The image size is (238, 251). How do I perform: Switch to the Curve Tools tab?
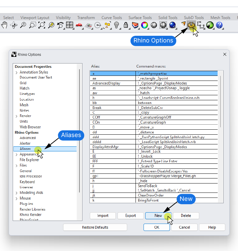(x=111, y=18)
